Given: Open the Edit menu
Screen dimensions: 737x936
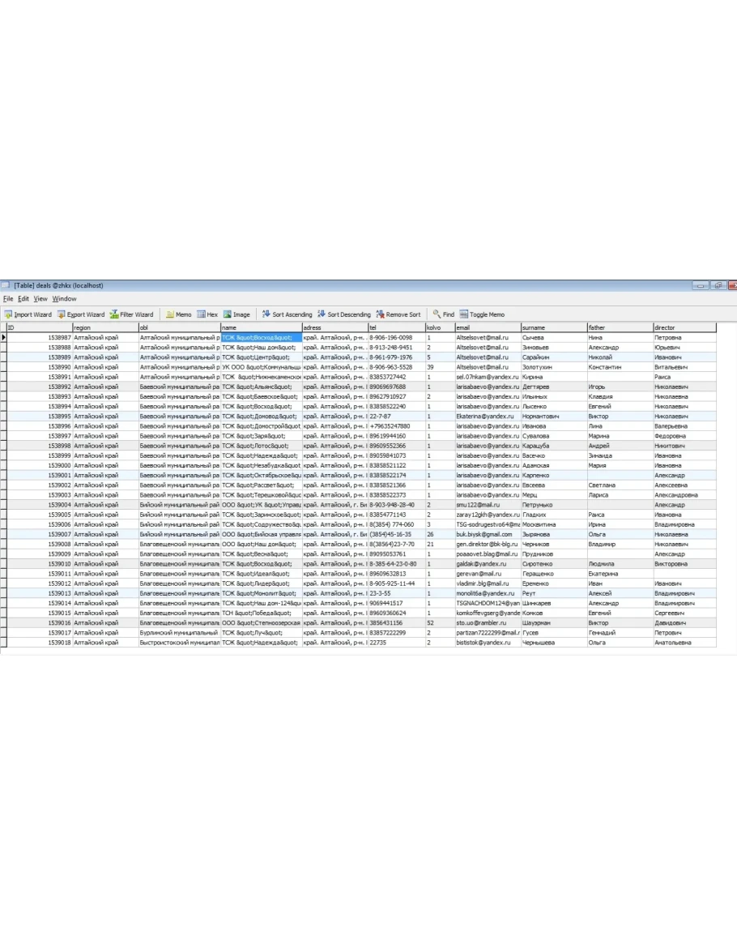Looking at the screenshot, I should click(x=23, y=299).
